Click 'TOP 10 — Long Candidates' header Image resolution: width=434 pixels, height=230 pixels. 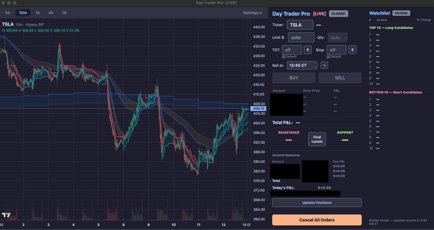391,28
